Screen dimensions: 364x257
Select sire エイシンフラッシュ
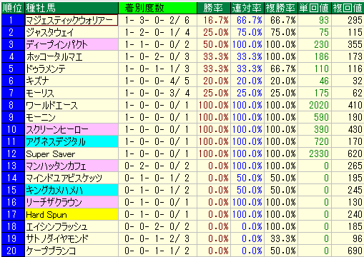[x=72, y=226]
